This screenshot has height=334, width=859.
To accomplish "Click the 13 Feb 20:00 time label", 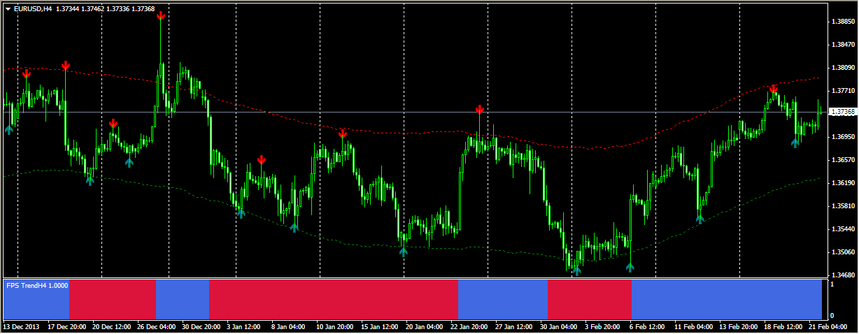I will point(738,326).
